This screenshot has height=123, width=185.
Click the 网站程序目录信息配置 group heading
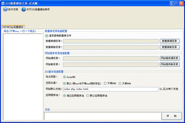point(57,53)
